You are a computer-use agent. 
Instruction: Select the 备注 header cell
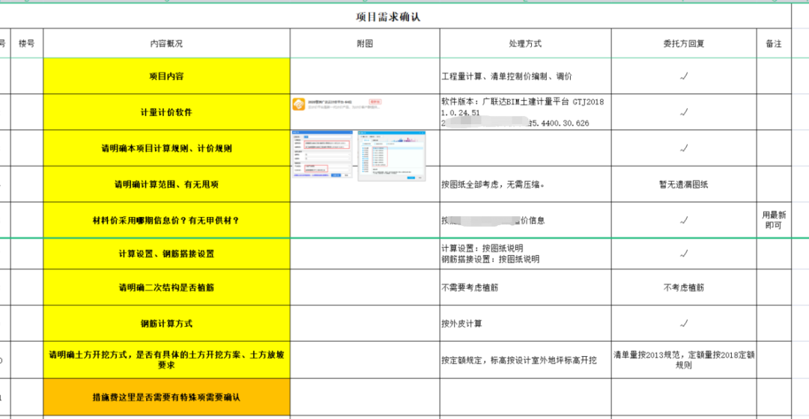click(774, 44)
